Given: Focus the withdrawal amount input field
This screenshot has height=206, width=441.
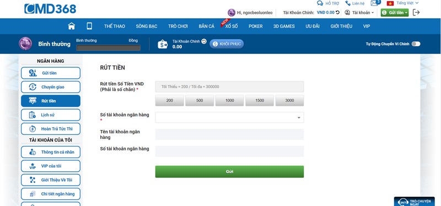Looking at the screenshot, I should [x=229, y=86].
